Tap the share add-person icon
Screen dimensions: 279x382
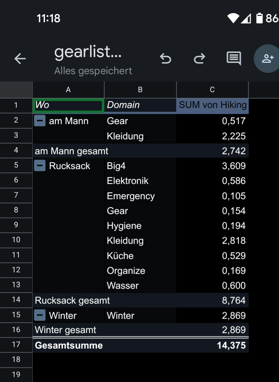click(x=268, y=59)
